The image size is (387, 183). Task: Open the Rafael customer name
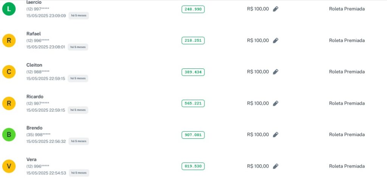pyautogui.click(x=34, y=34)
